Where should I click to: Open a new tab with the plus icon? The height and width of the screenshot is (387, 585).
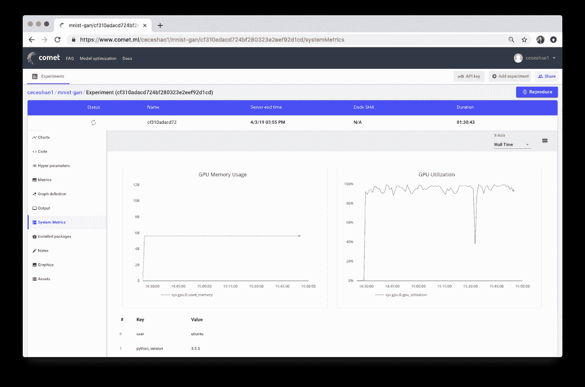[160, 26]
